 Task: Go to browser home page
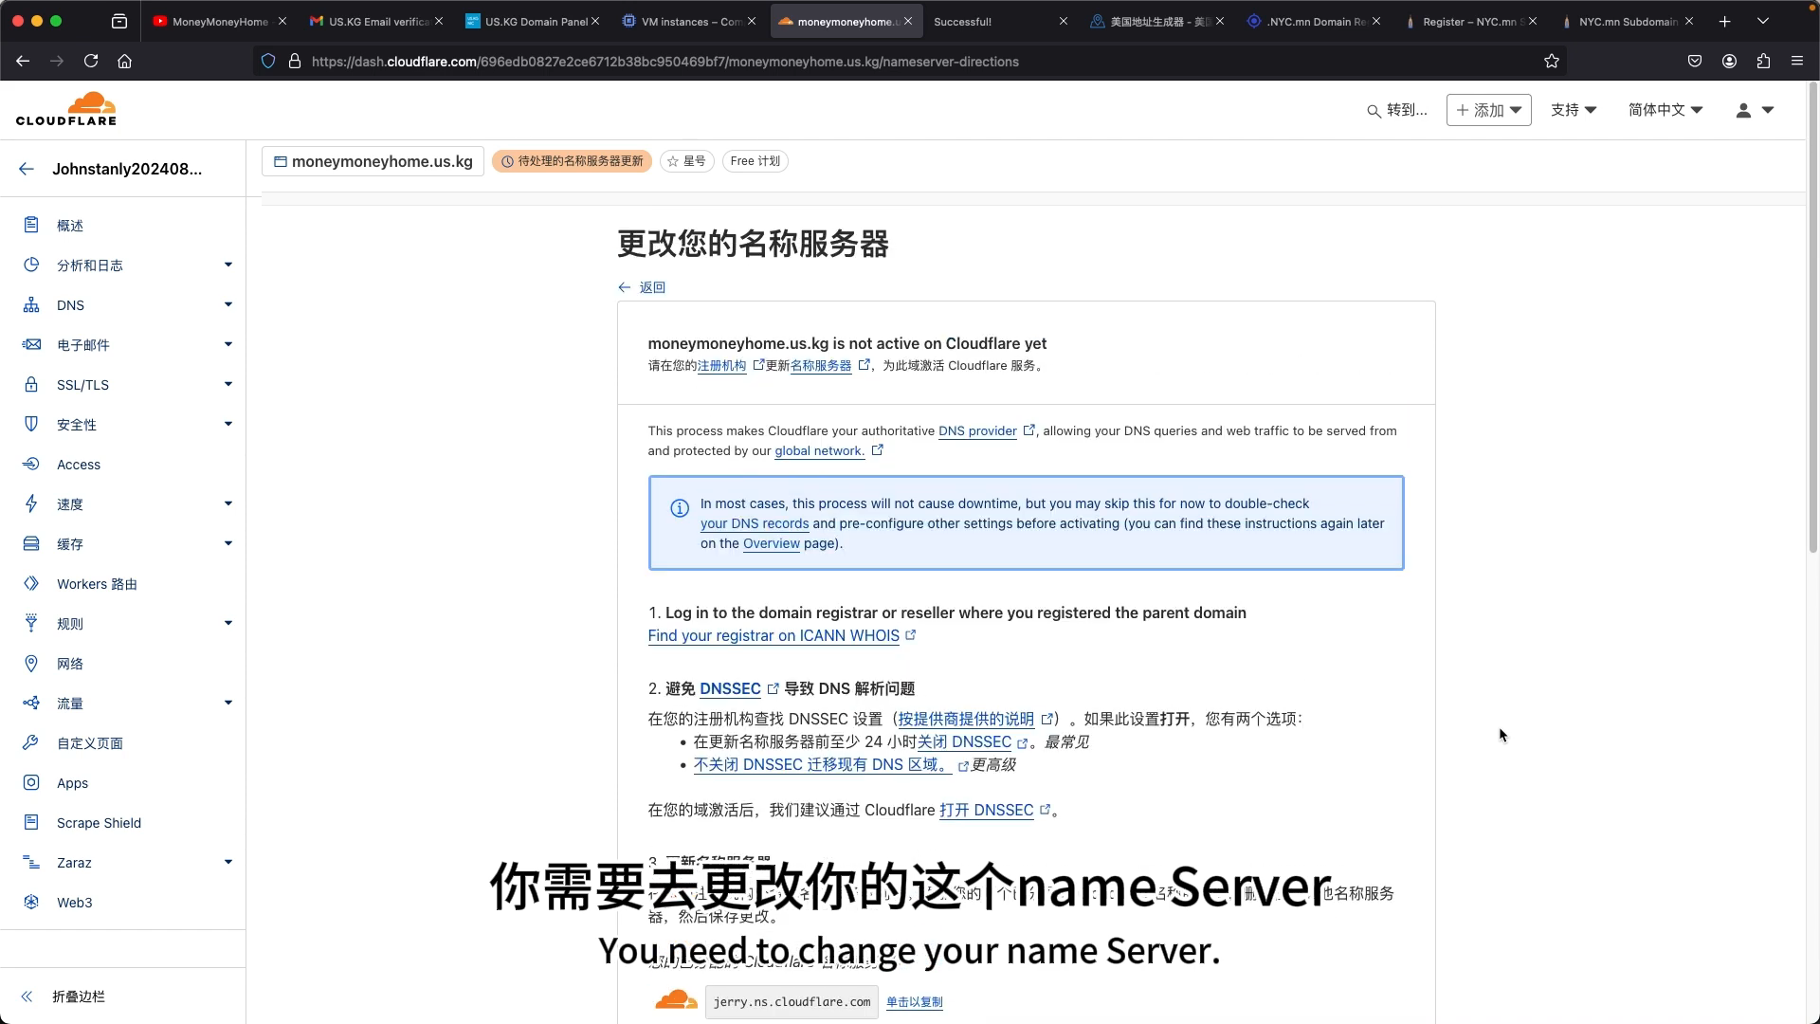tap(124, 61)
